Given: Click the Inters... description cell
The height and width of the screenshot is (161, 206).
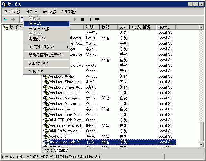Looking at the screenshot, I should coord(91,38).
